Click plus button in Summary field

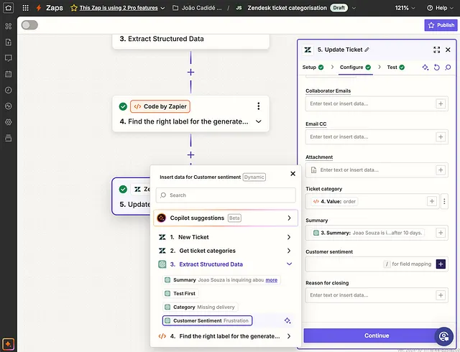[x=441, y=233]
